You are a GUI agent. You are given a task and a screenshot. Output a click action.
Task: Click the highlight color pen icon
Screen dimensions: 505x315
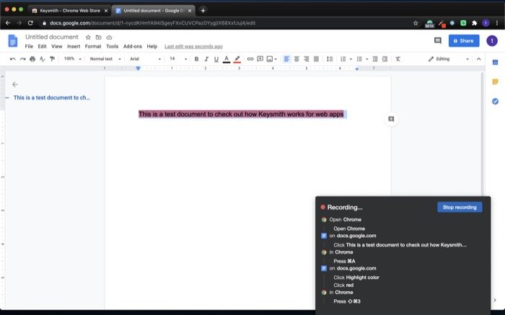click(x=237, y=59)
